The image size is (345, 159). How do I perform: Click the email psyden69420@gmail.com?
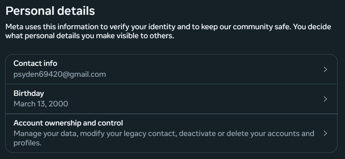pyautogui.click(x=59, y=74)
